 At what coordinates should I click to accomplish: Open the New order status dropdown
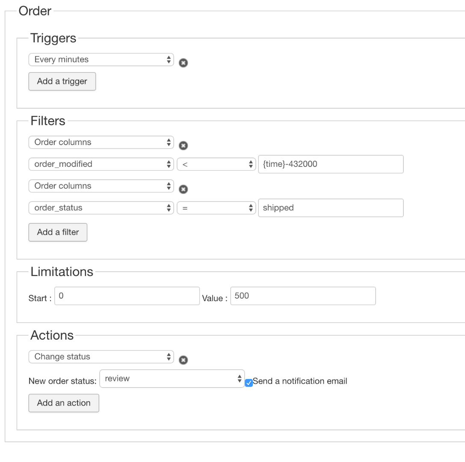(172, 379)
